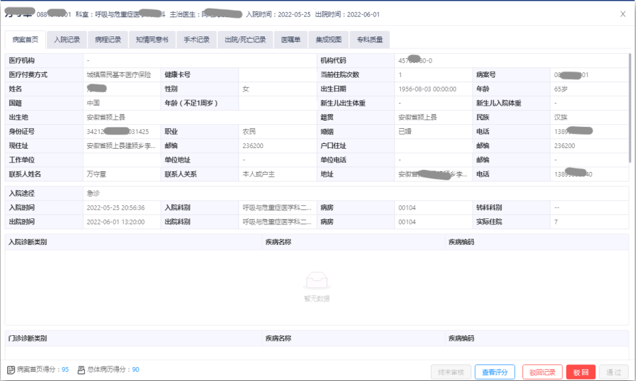Image resolution: width=636 pixels, height=381 pixels.
Task: Click the red 驳回 button
Action: (x=581, y=372)
